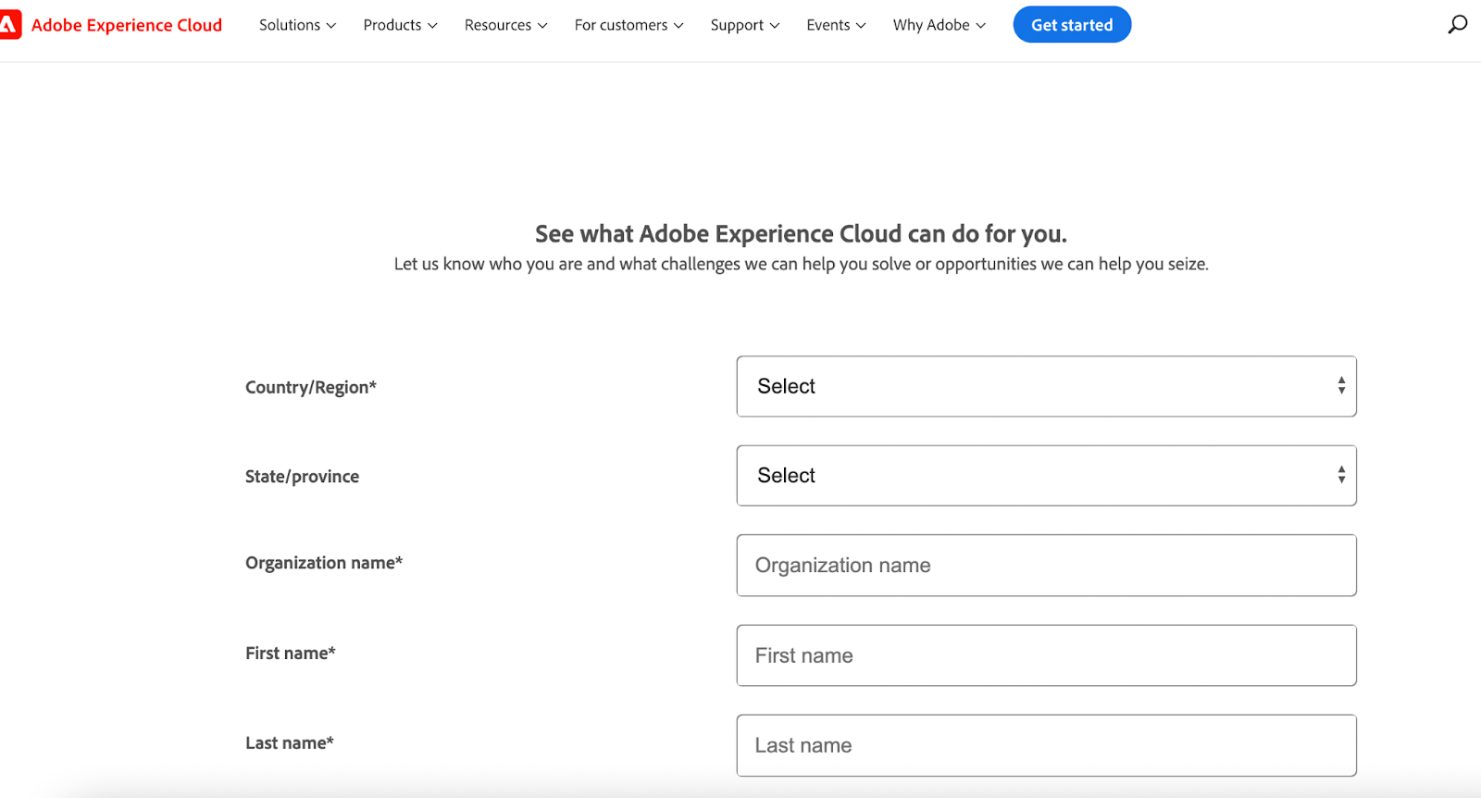This screenshot has width=1481, height=798.
Task: Click the Organization name input field
Action: coord(1046,566)
